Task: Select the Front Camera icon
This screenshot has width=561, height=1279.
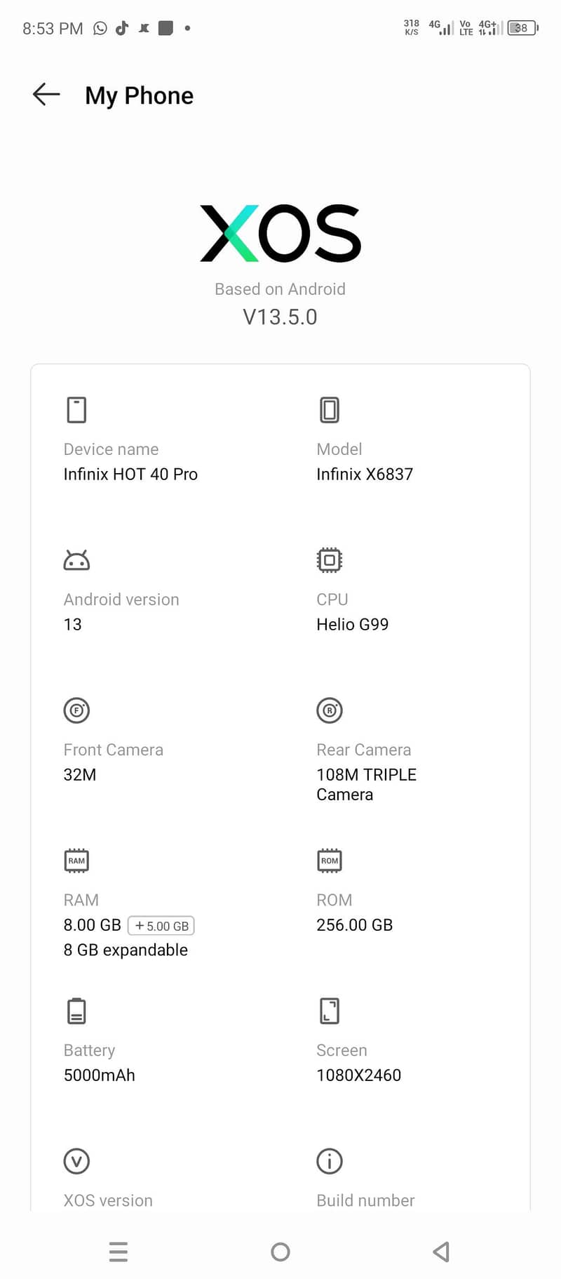Action: pyautogui.click(x=76, y=710)
